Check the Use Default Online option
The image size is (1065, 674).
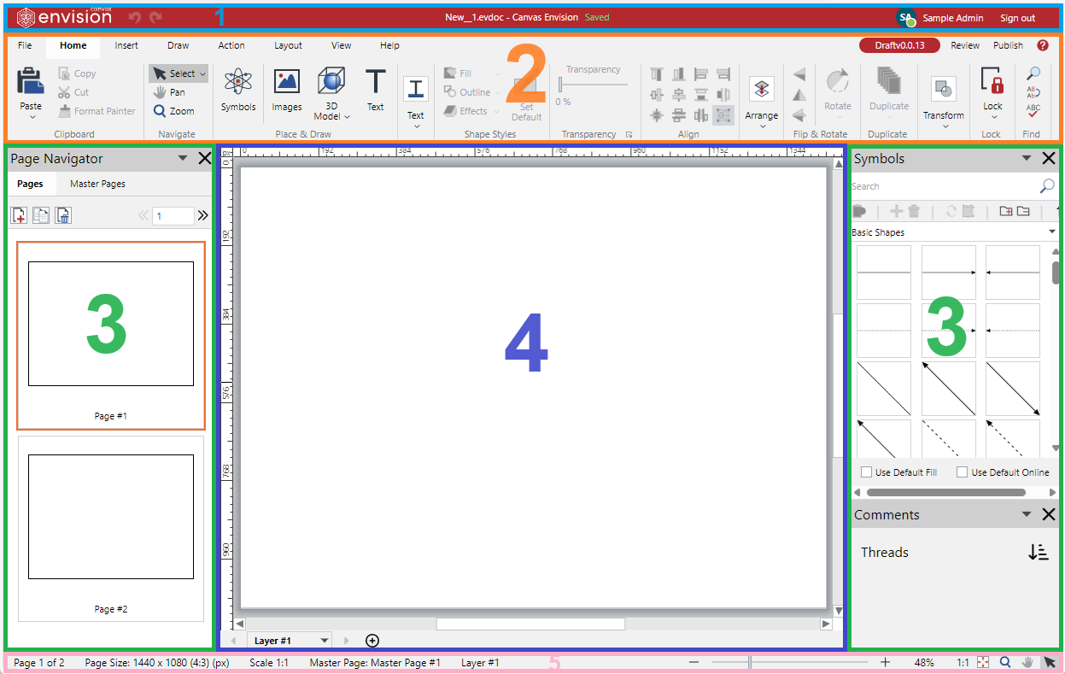coord(962,472)
